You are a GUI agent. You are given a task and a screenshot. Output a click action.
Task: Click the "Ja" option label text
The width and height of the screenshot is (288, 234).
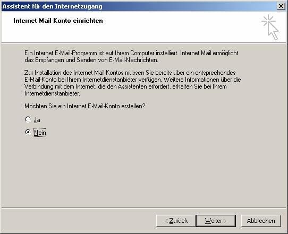coord(37,120)
